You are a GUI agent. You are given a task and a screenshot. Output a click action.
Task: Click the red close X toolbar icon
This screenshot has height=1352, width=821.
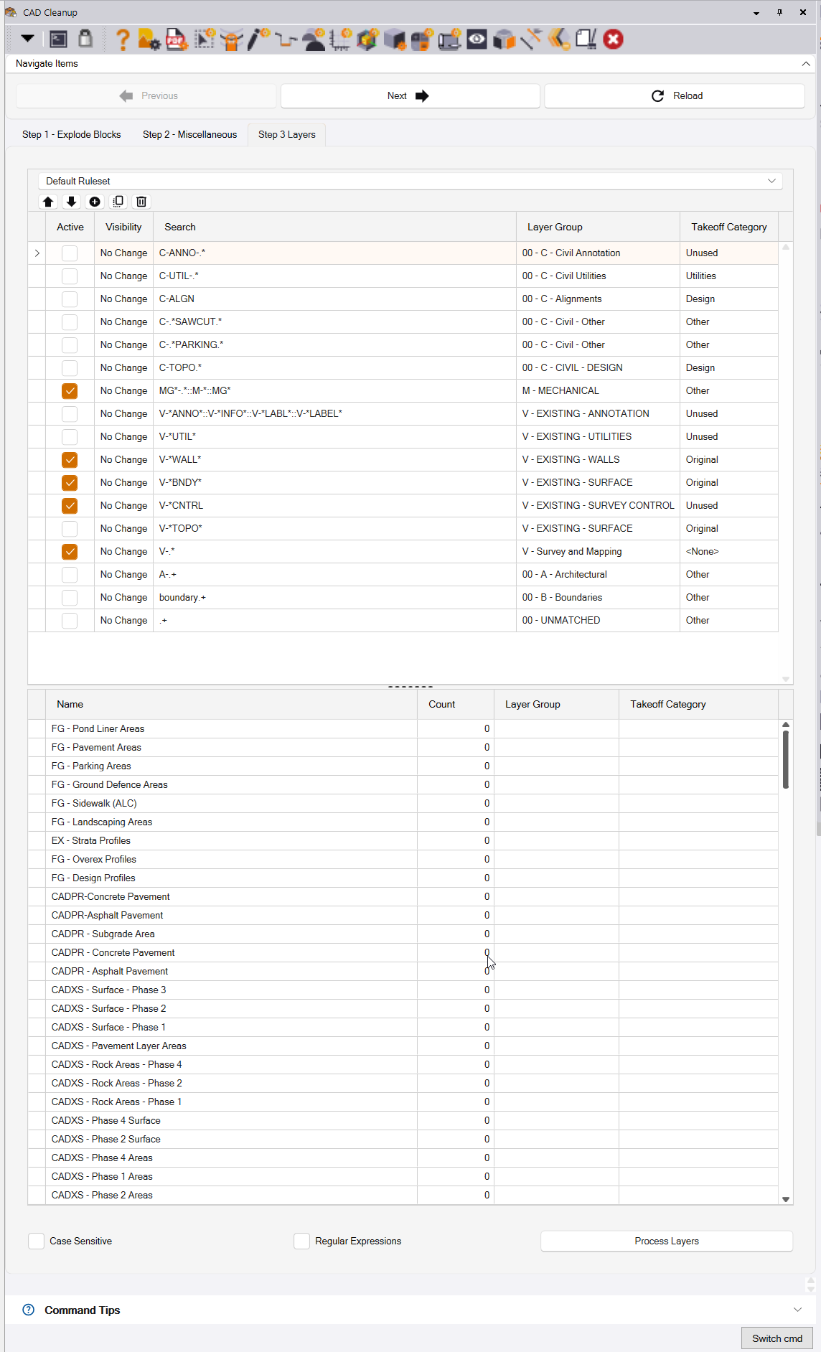[613, 39]
